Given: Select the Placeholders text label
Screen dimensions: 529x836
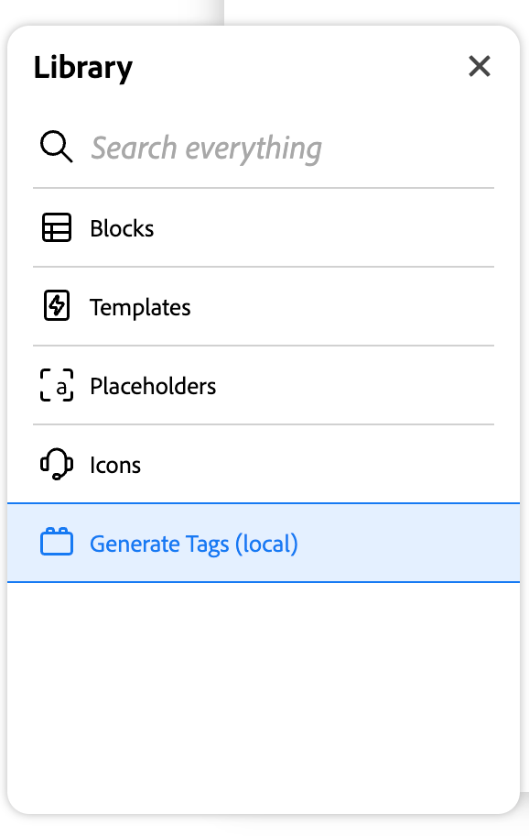Looking at the screenshot, I should [153, 386].
